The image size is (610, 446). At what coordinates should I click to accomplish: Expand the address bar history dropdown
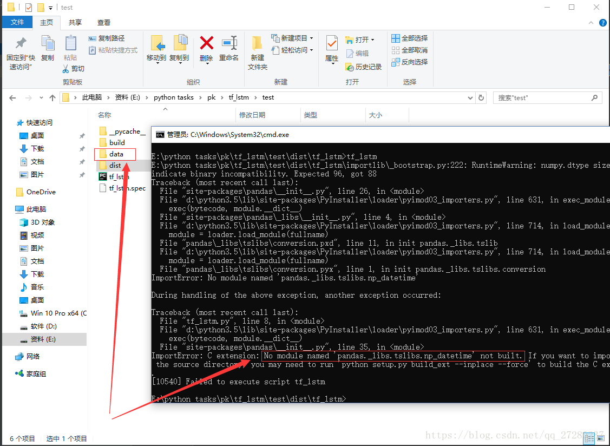[470, 97]
